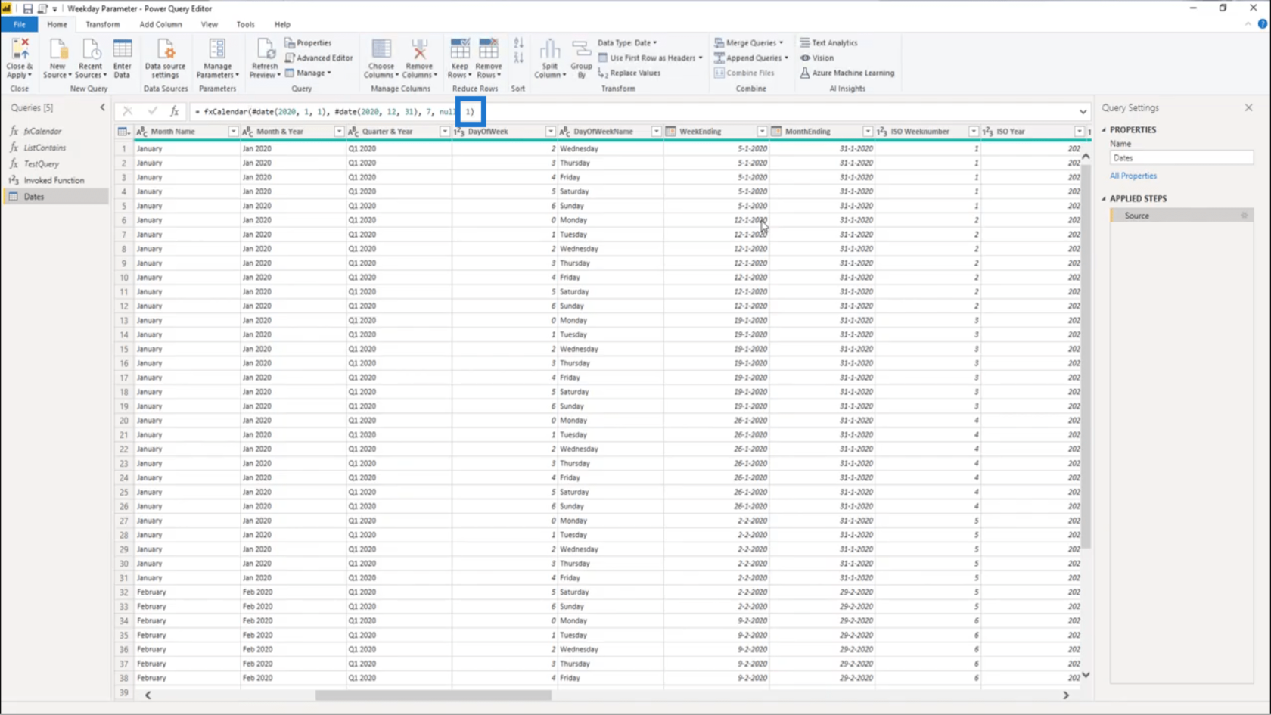Close the Query Settings pane

[1248, 107]
